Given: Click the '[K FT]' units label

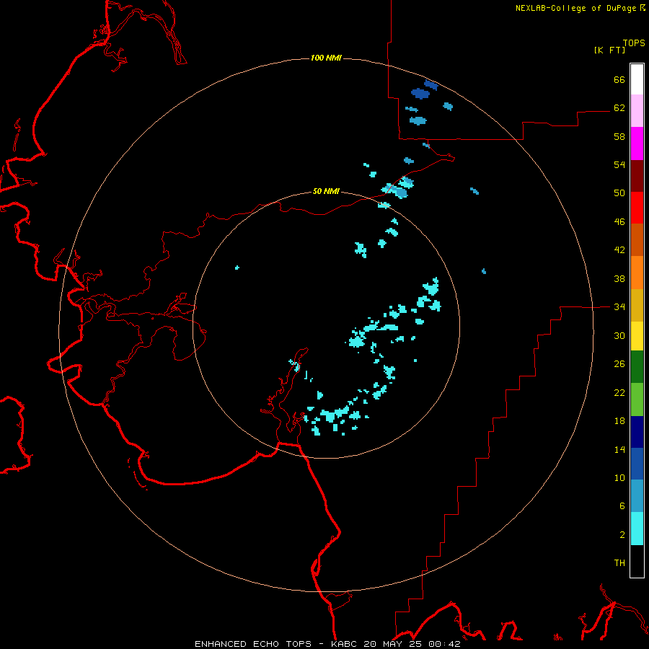Looking at the screenshot, I should [609, 50].
